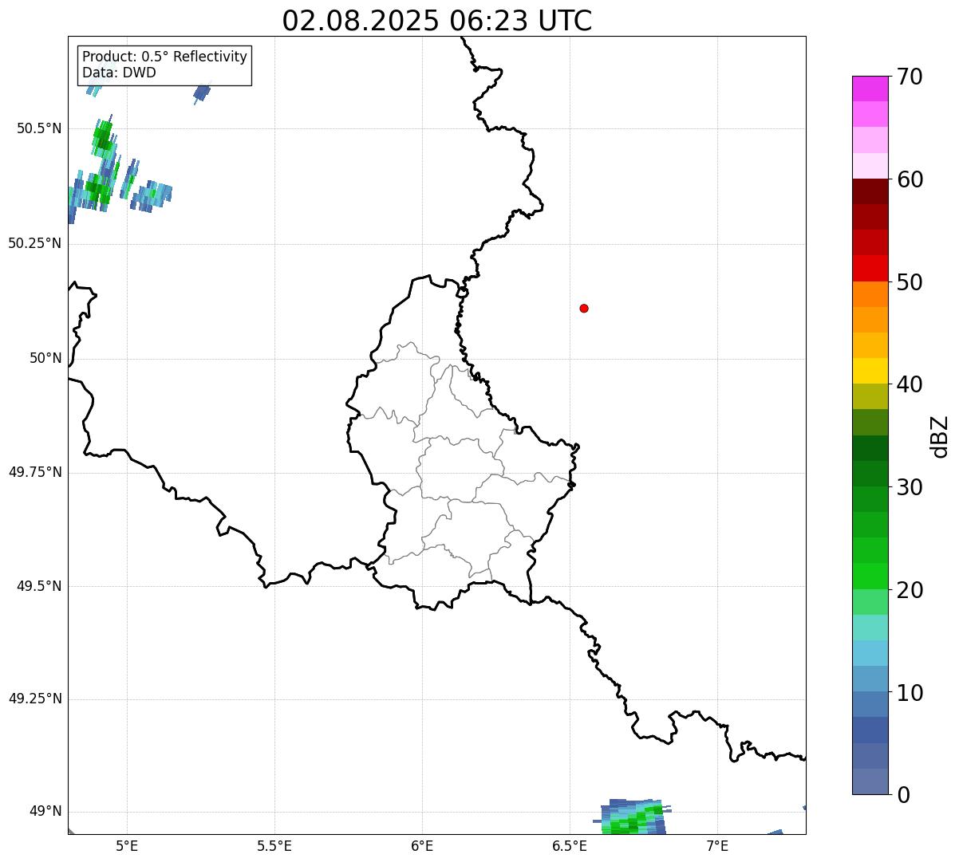Click the 7°E longitude label
The height and width of the screenshot is (862, 959).
(x=717, y=846)
